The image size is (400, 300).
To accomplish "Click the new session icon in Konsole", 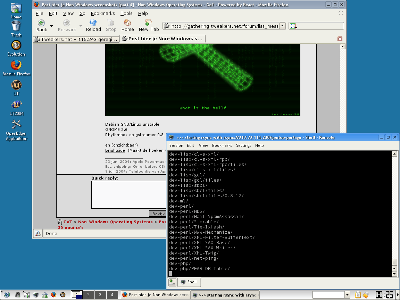I will [172, 282].
